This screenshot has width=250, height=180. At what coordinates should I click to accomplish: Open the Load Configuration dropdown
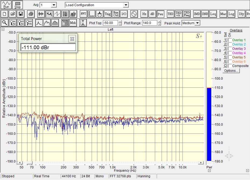pyautogui.click(x=126, y=5)
